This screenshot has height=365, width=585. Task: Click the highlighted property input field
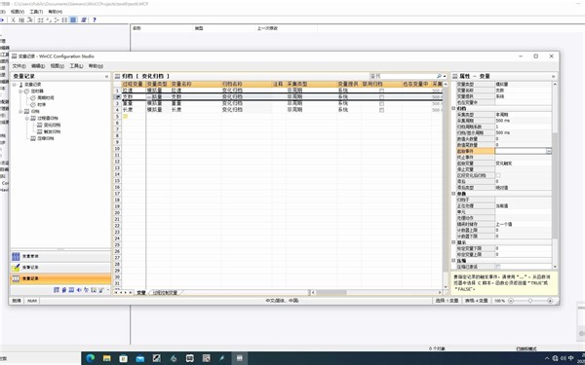[521, 151]
